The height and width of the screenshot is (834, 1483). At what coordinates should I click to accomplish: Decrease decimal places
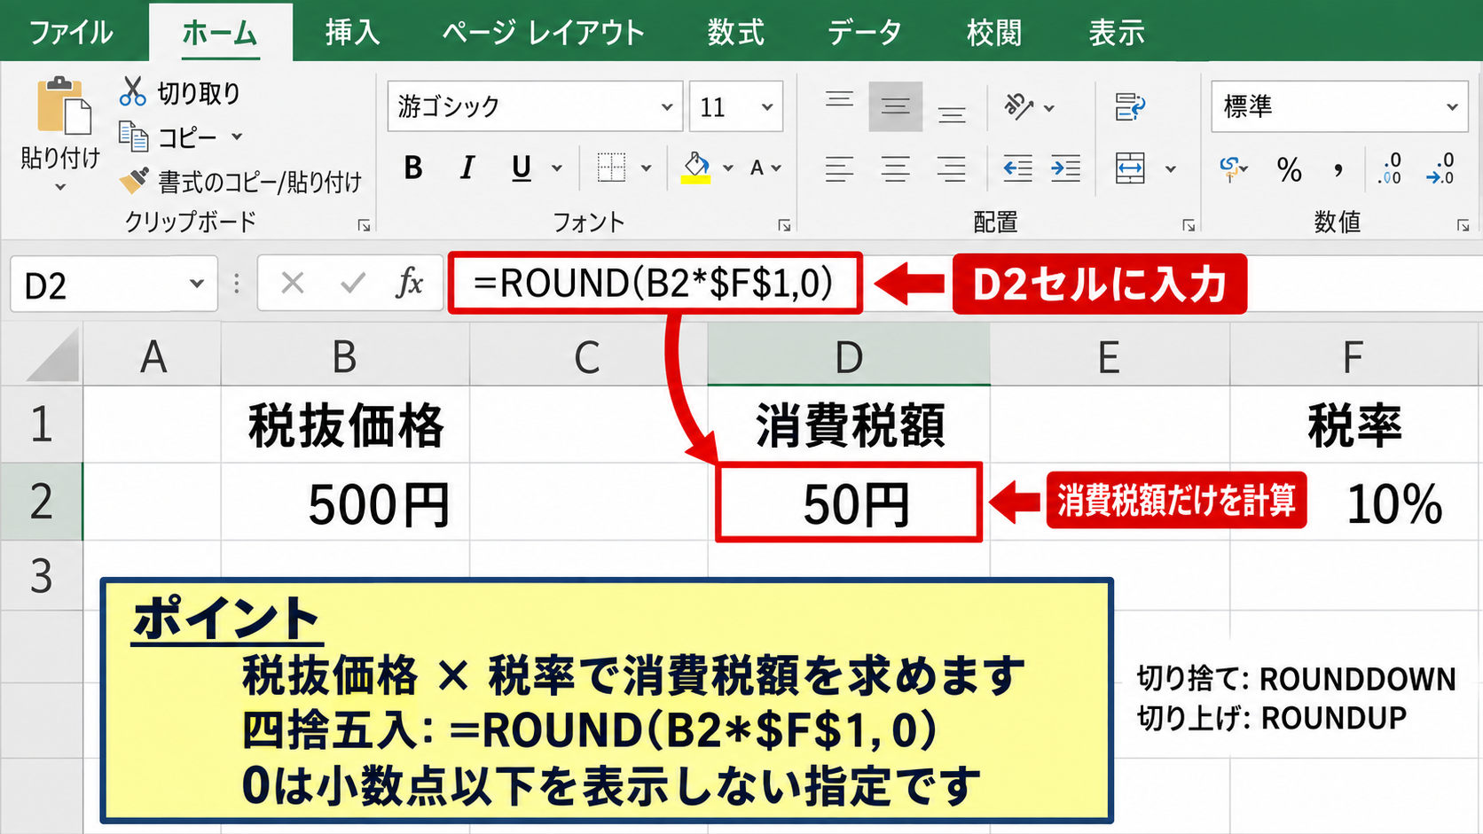point(1440,168)
